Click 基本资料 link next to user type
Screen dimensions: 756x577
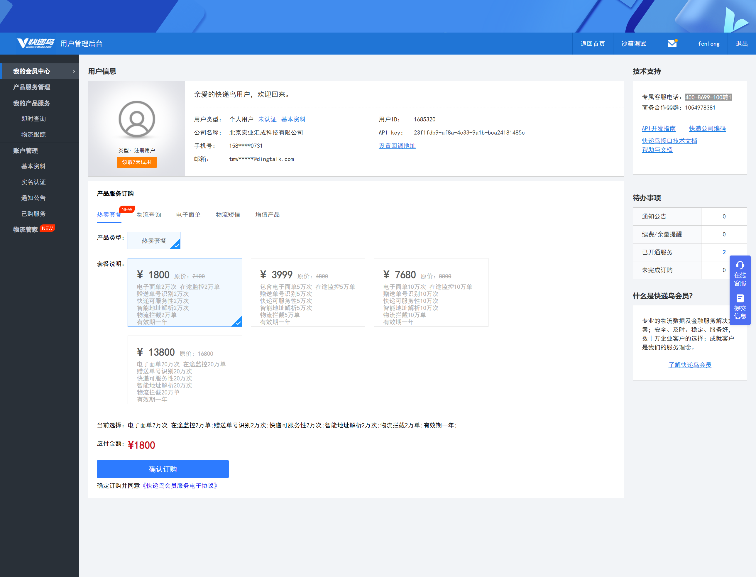click(x=293, y=119)
